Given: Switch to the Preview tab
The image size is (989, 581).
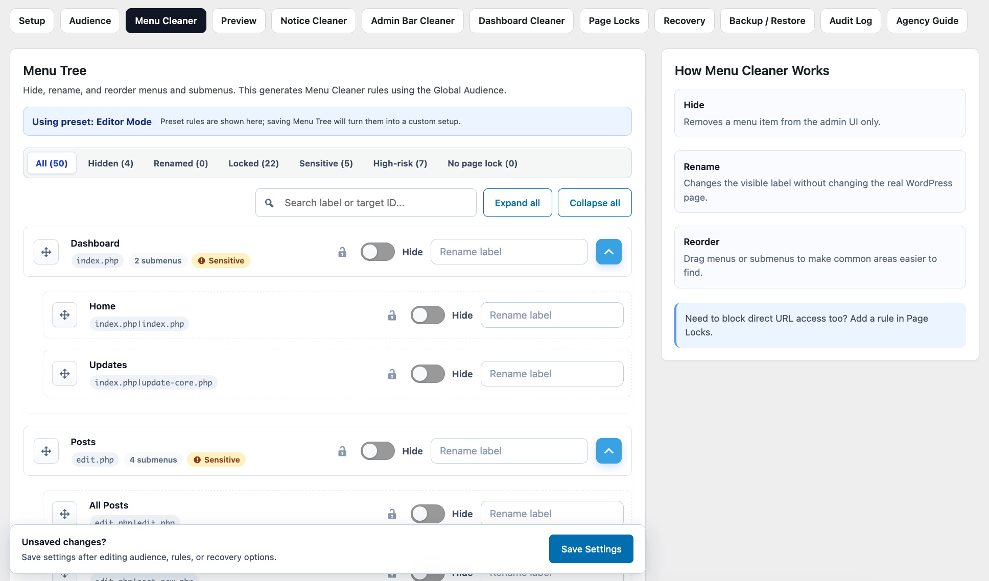Looking at the screenshot, I should [x=239, y=21].
